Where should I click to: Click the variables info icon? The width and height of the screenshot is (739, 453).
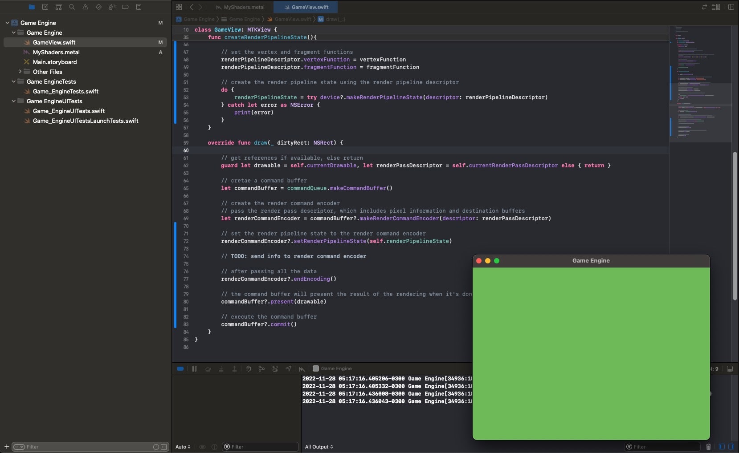coord(214,447)
